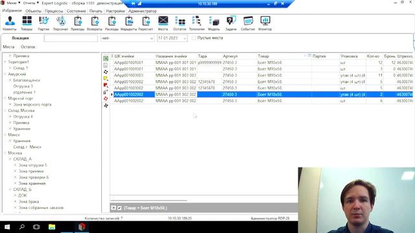Switch to the Состояние ribbon tab

click(77, 11)
